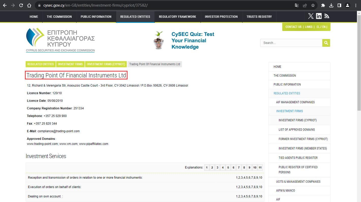The height and width of the screenshot is (202, 361).
Task: Go to browser home icon
Action: coord(29,5)
